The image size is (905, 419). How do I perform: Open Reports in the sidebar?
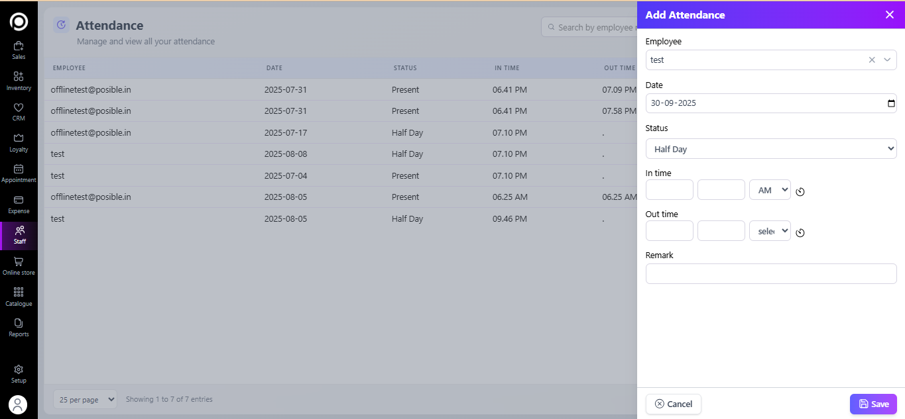click(x=19, y=327)
